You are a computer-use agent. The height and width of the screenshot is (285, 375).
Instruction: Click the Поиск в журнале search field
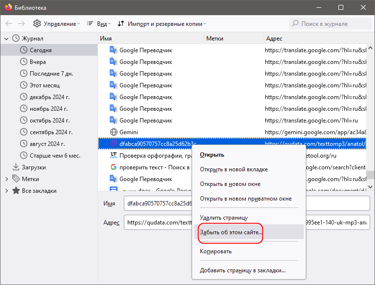pyautogui.click(x=330, y=24)
